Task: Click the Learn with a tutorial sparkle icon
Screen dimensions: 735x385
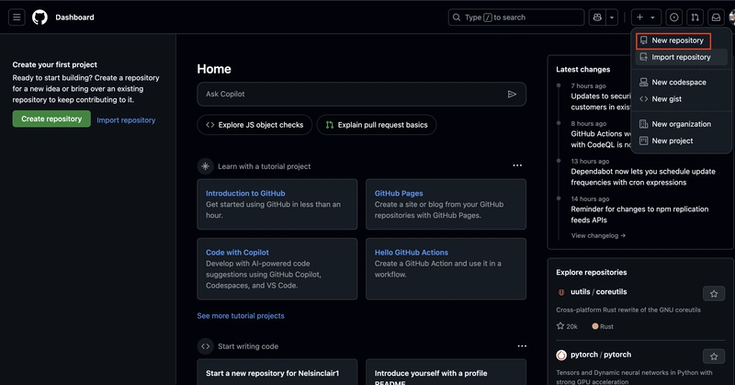Action: 205,166
